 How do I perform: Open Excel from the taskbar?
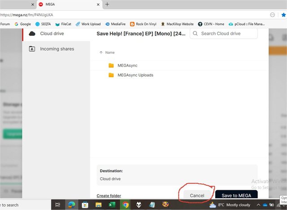(112, 205)
